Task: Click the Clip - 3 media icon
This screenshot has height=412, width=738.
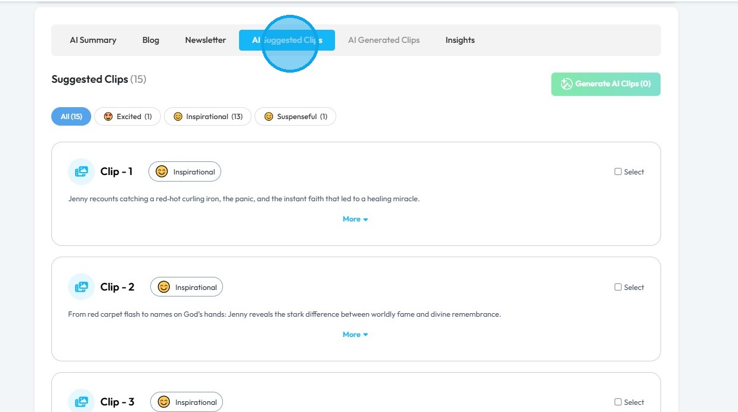Action: coord(81,402)
